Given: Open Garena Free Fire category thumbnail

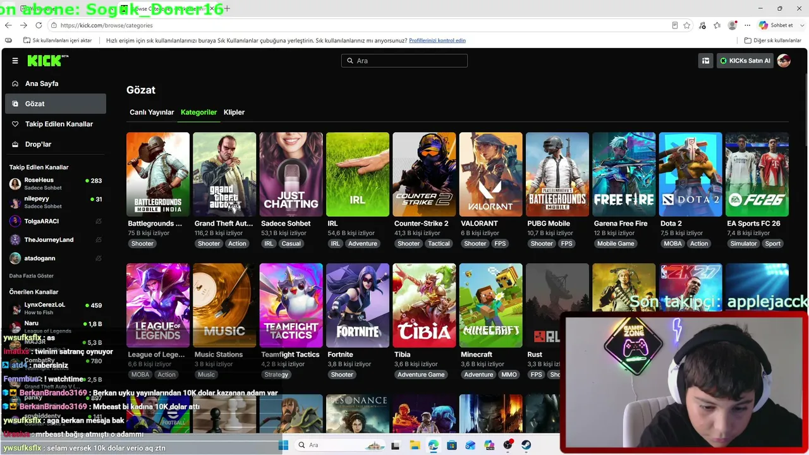Looking at the screenshot, I should pyautogui.click(x=624, y=174).
